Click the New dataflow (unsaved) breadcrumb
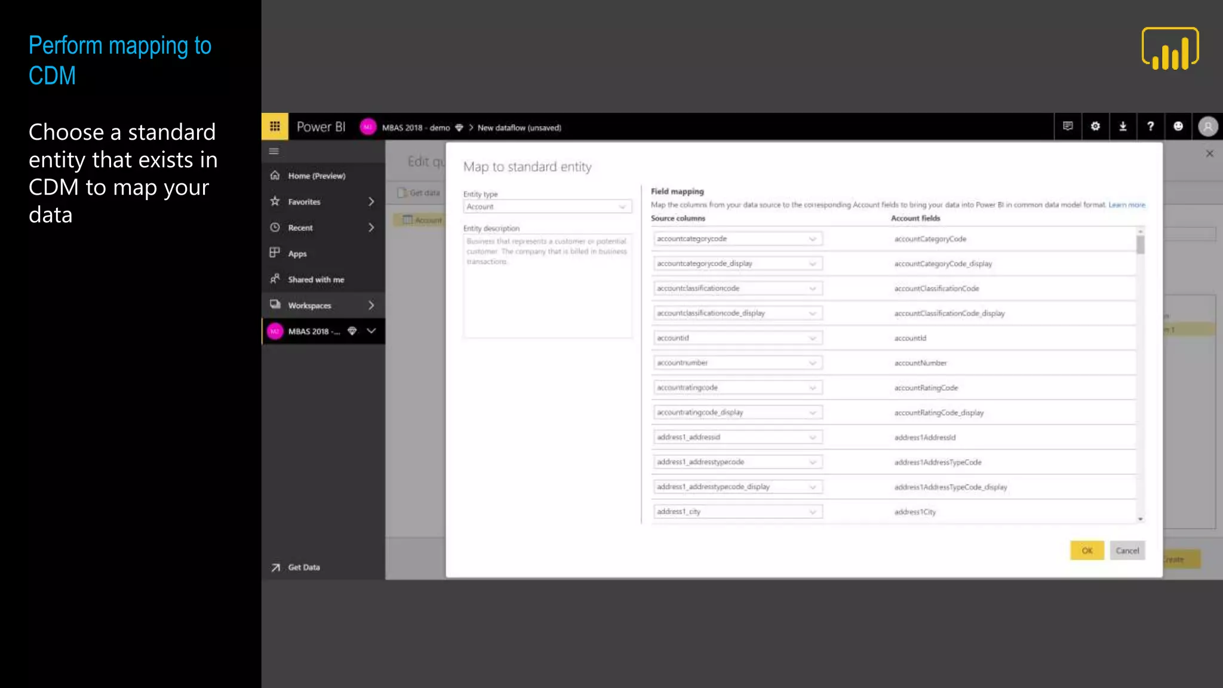The width and height of the screenshot is (1223, 688). pos(519,128)
